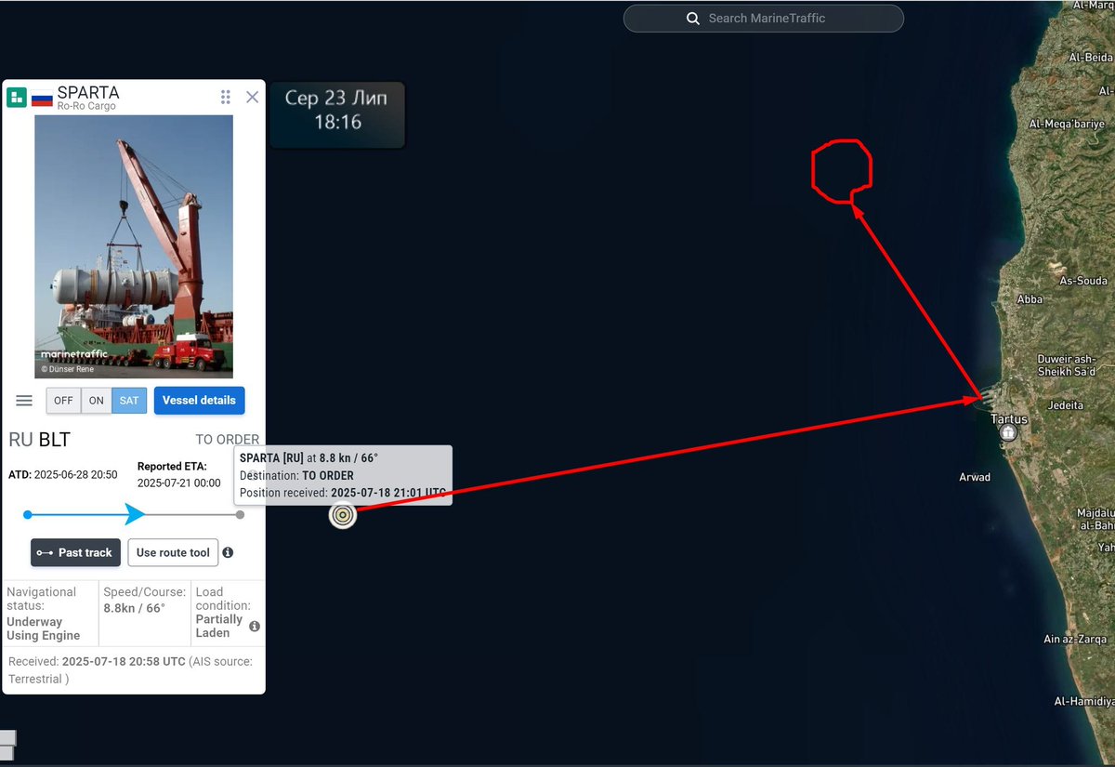Viewport: 1115px width, 767px height.
Task: Click the RU BLT departure port text
Action: (39, 440)
